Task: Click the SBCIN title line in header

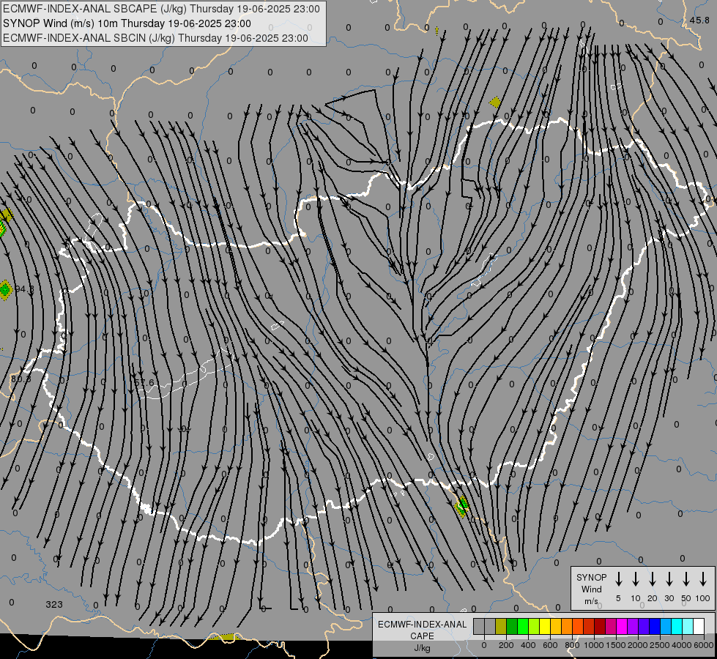Action: pos(155,38)
